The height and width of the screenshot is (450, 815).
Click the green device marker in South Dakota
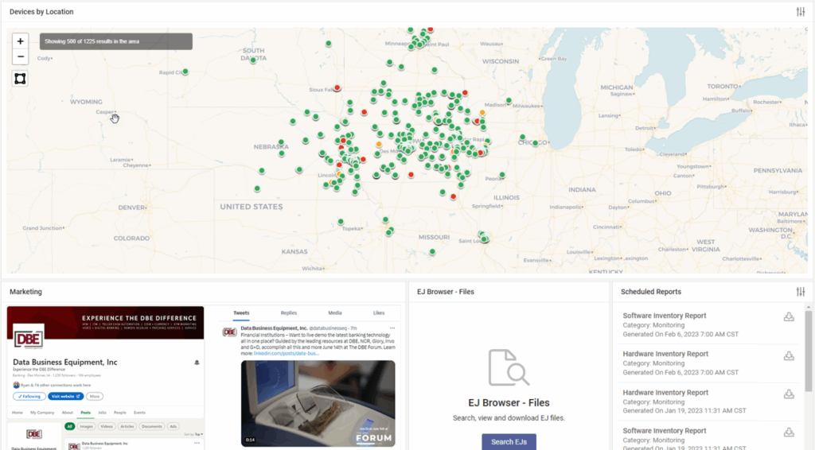coord(253,60)
